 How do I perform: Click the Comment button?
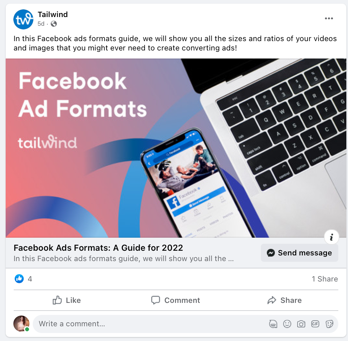[x=176, y=300]
